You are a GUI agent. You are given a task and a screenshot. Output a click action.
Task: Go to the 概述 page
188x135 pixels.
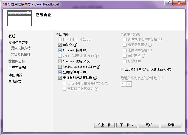12,36
